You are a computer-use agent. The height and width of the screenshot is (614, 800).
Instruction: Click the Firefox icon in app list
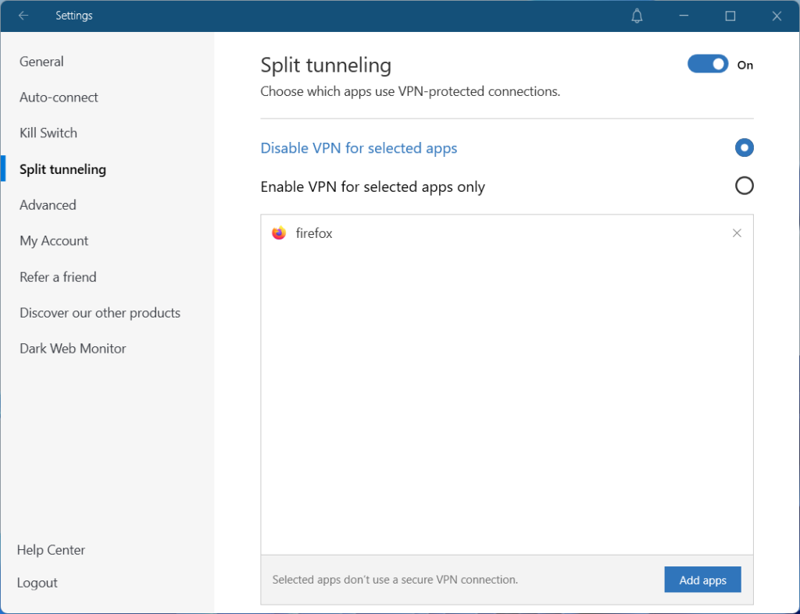pos(279,233)
